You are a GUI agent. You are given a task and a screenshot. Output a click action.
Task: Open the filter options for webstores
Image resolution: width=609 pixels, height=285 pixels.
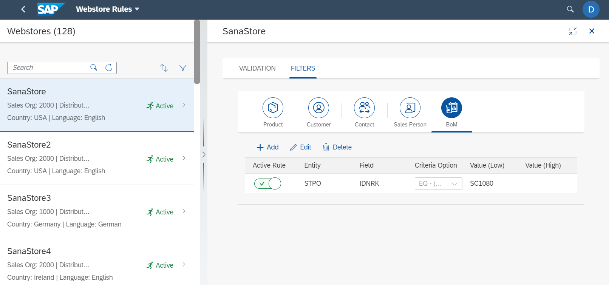pos(183,68)
